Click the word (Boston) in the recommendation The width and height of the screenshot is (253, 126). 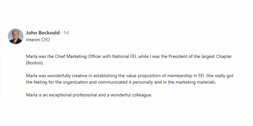click(x=35, y=63)
